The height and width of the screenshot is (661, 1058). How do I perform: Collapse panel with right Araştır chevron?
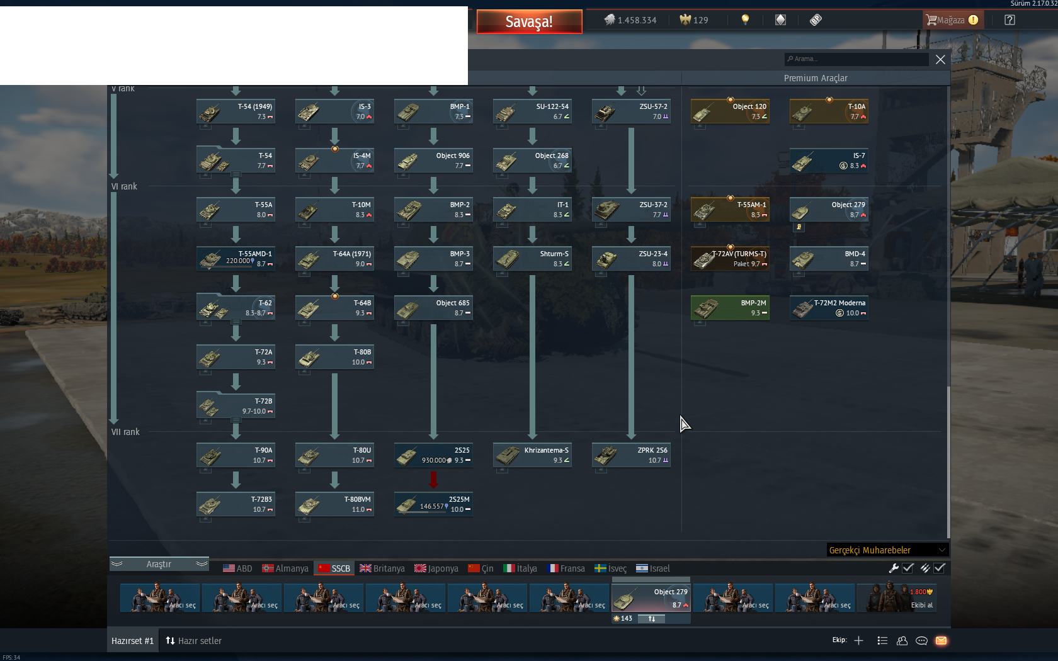click(202, 564)
